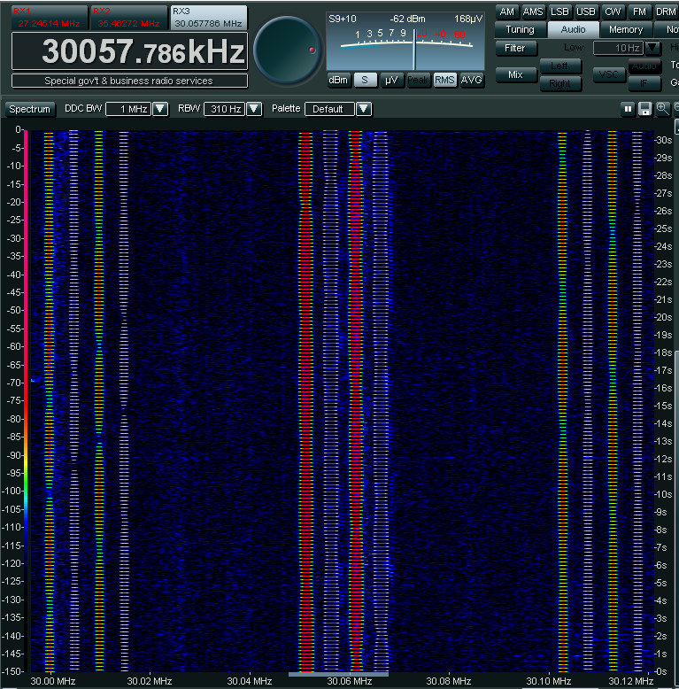Open the DDC BW dropdown arrow
Image resolution: width=679 pixels, height=689 pixels.
[x=160, y=109]
